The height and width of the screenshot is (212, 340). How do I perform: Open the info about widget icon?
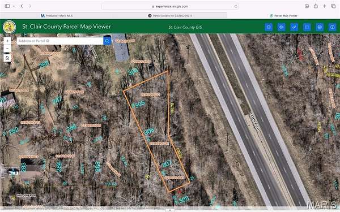point(333,27)
